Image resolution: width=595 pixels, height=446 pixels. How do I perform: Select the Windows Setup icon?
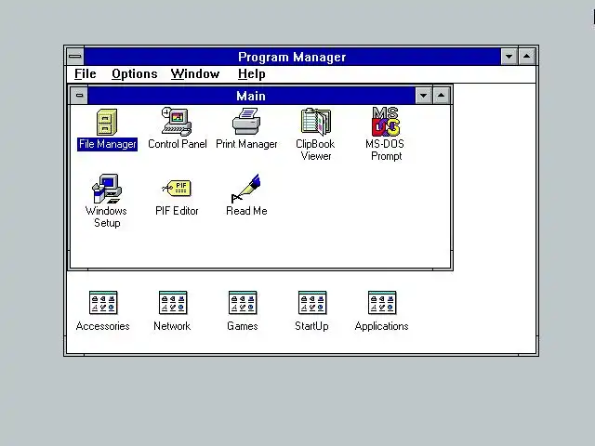pos(107,189)
